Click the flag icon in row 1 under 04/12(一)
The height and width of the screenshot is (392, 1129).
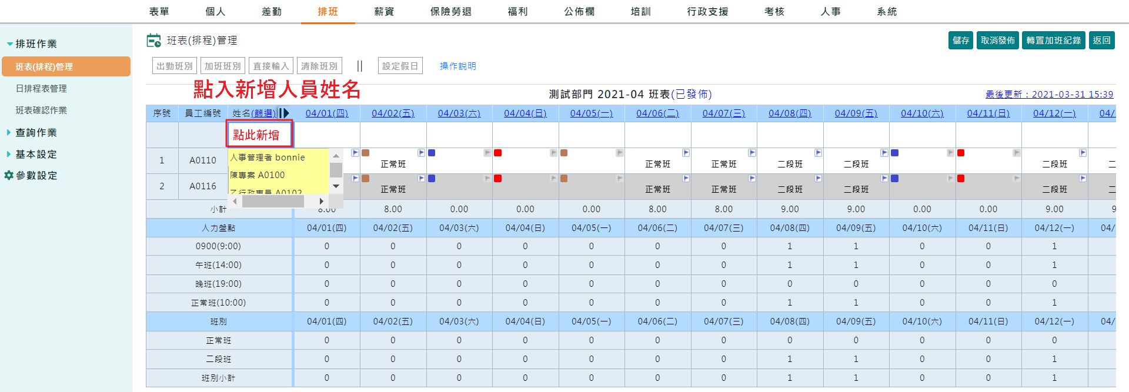[x=1083, y=153]
